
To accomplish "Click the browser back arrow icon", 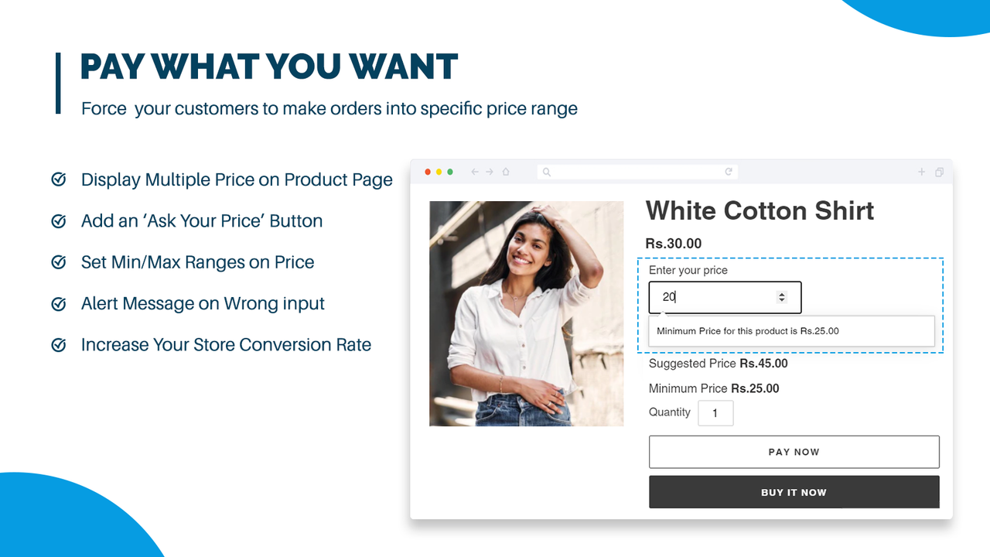I will click(474, 172).
